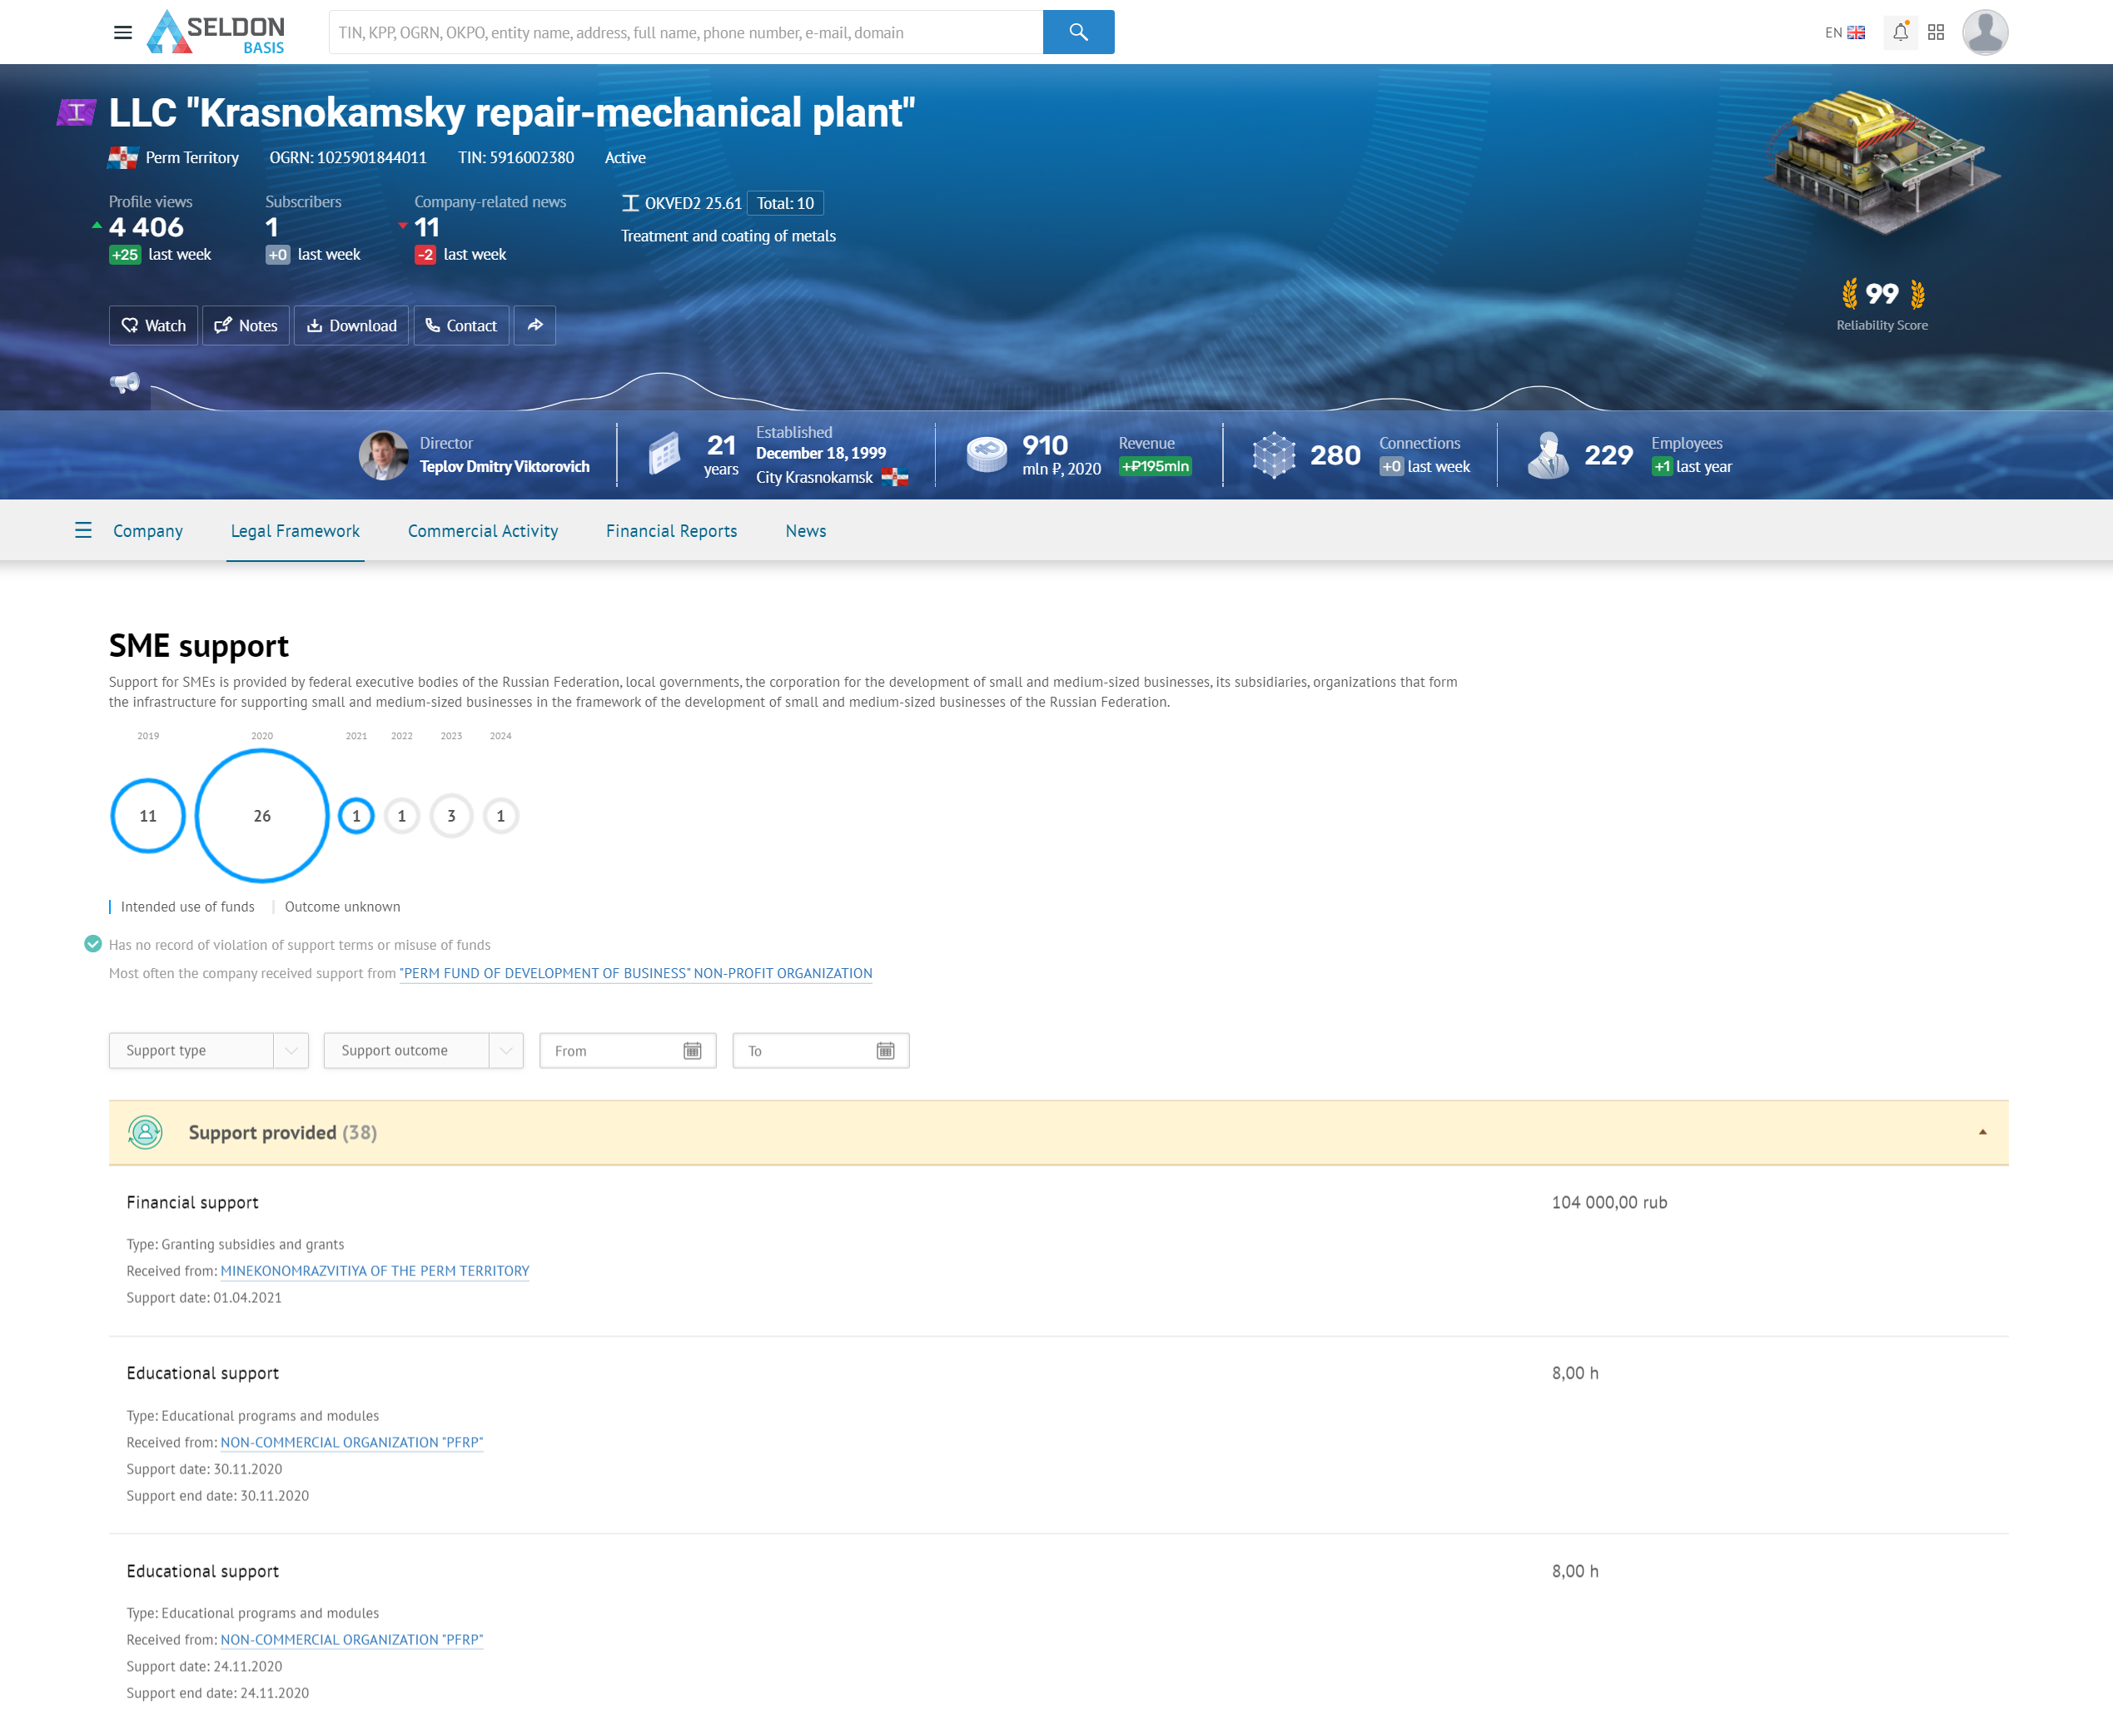Click the Profile views count 4 406
The image size is (2113, 1729).
click(x=147, y=227)
